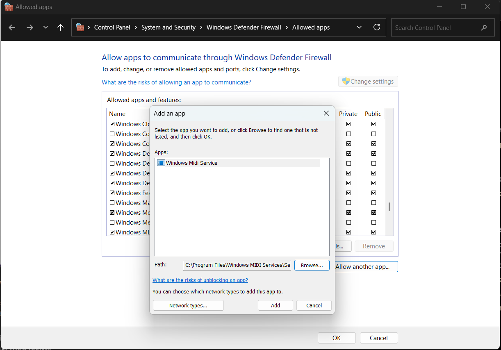501x350 pixels.
Task: Click OK in Allowed apps window
Action: click(337, 338)
